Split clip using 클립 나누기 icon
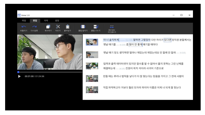The height and width of the screenshot is (115, 205). (x=96, y=27)
